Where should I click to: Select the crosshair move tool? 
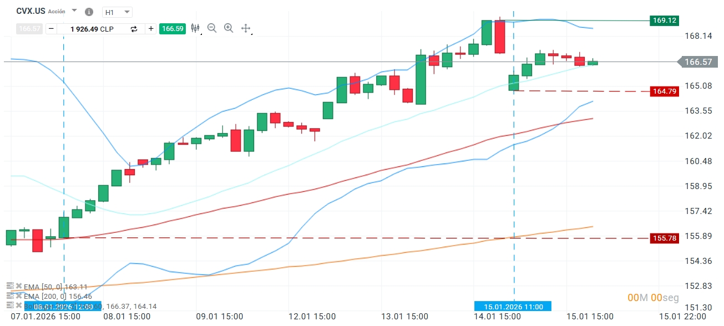246,28
